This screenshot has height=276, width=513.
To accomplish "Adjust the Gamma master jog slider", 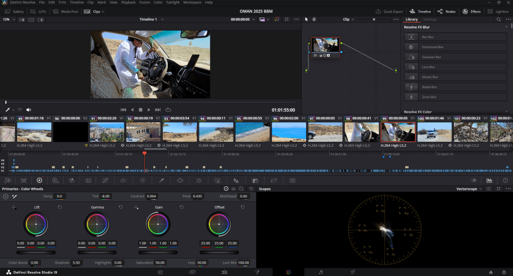I will [x=97, y=252].
